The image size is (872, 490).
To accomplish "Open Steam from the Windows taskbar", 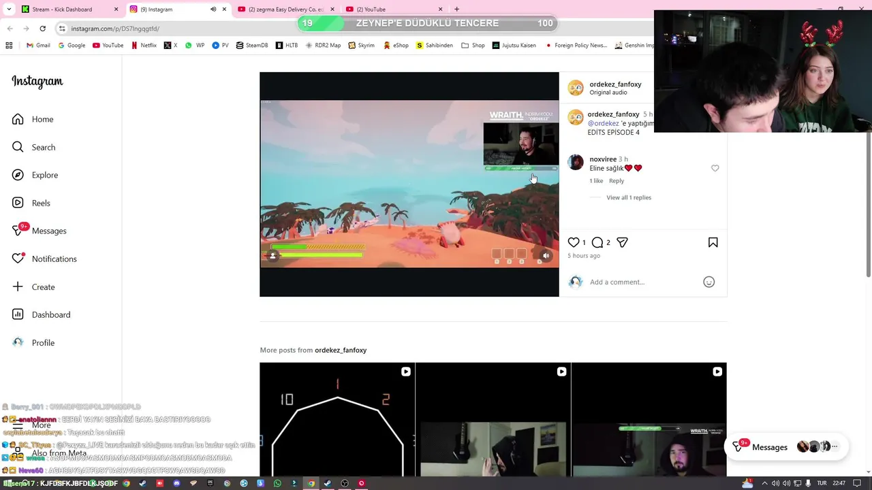I will point(328,483).
